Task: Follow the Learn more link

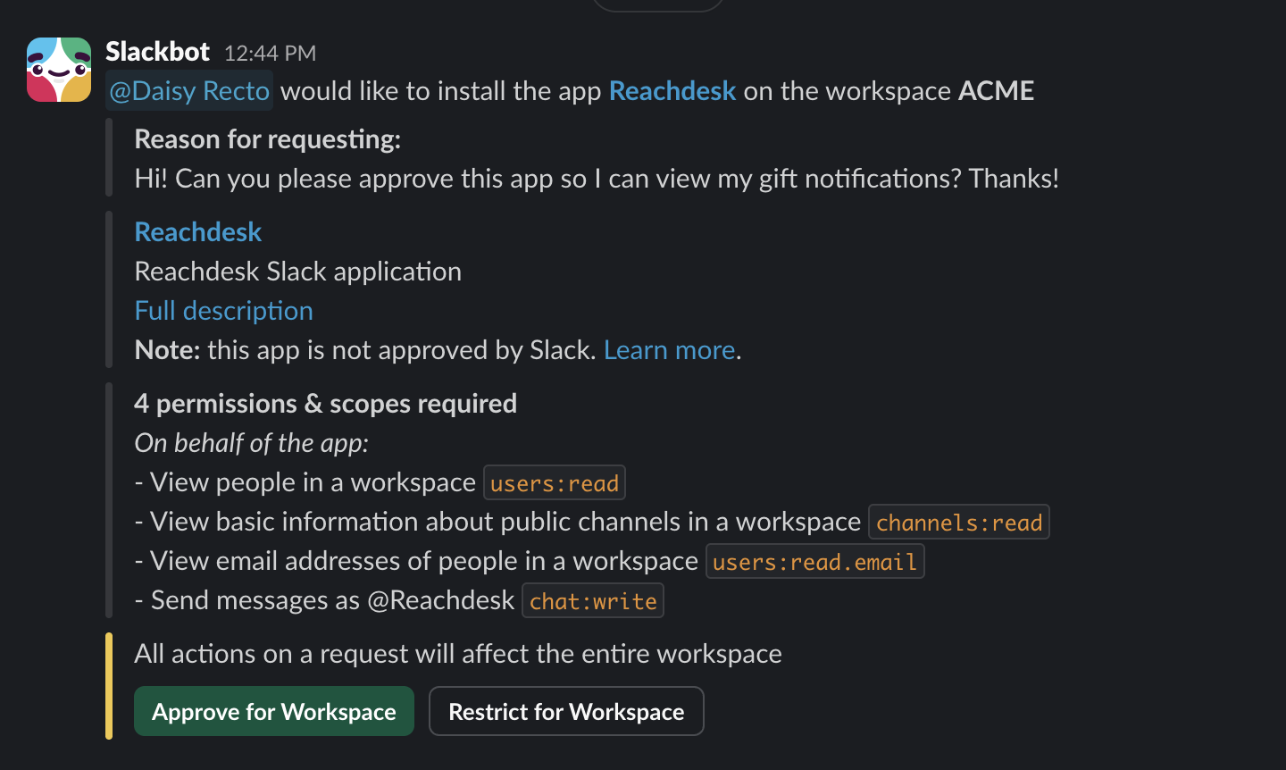Action: 670,350
